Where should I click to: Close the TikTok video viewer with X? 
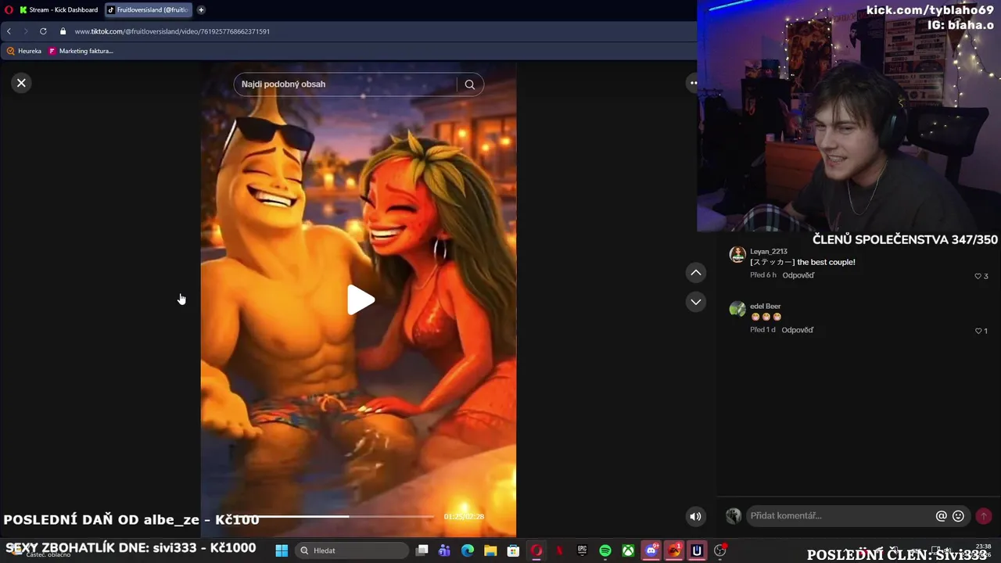pyautogui.click(x=21, y=83)
